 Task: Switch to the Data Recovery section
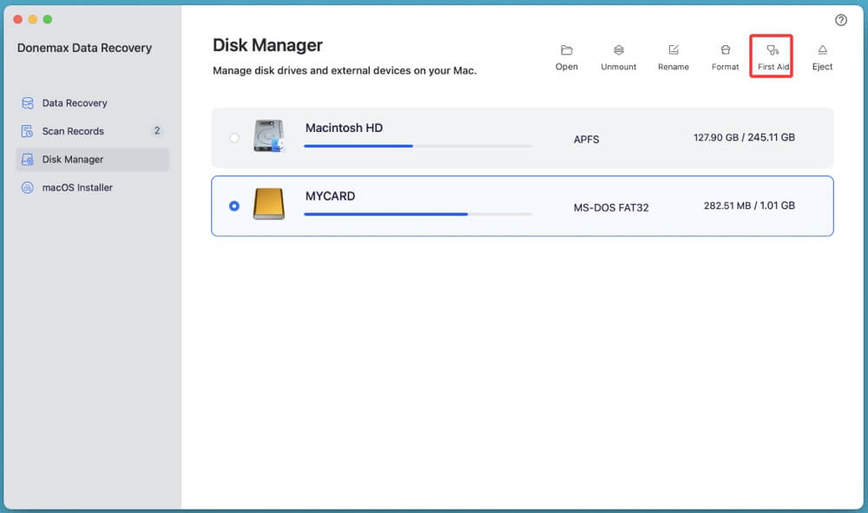[x=74, y=102]
